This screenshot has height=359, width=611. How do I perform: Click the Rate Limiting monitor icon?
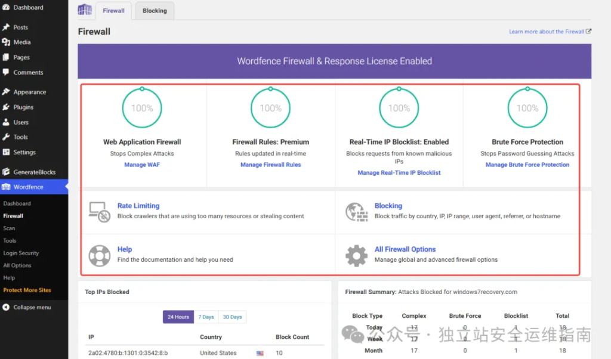point(100,212)
